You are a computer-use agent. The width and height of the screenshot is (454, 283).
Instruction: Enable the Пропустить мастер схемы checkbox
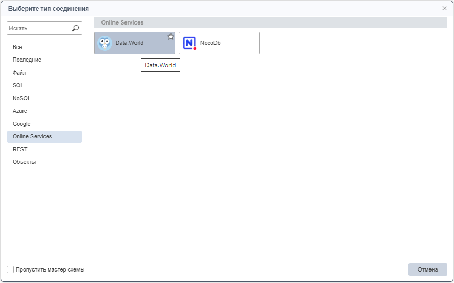click(x=10, y=269)
